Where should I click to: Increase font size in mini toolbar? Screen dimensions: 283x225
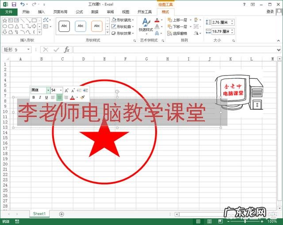tap(67, 90)
